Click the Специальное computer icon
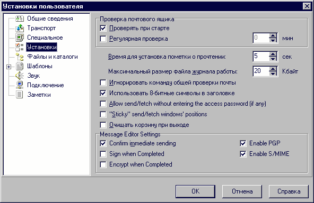 click(x=20, y=38)
